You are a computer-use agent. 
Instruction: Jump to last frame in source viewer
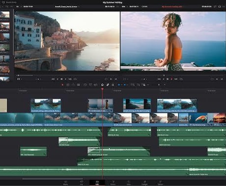click(x=70, y=79)
